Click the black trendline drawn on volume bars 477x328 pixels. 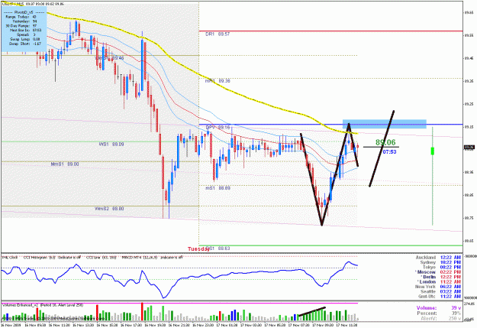pos(311,312)
